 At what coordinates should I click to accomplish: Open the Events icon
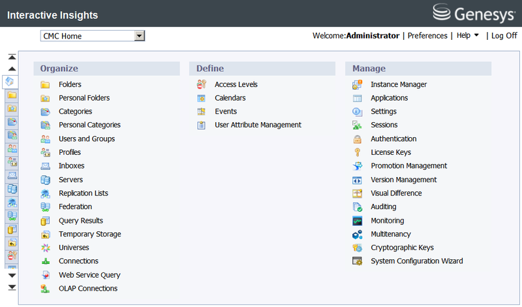pyautogui.click(x=202, y=112)
